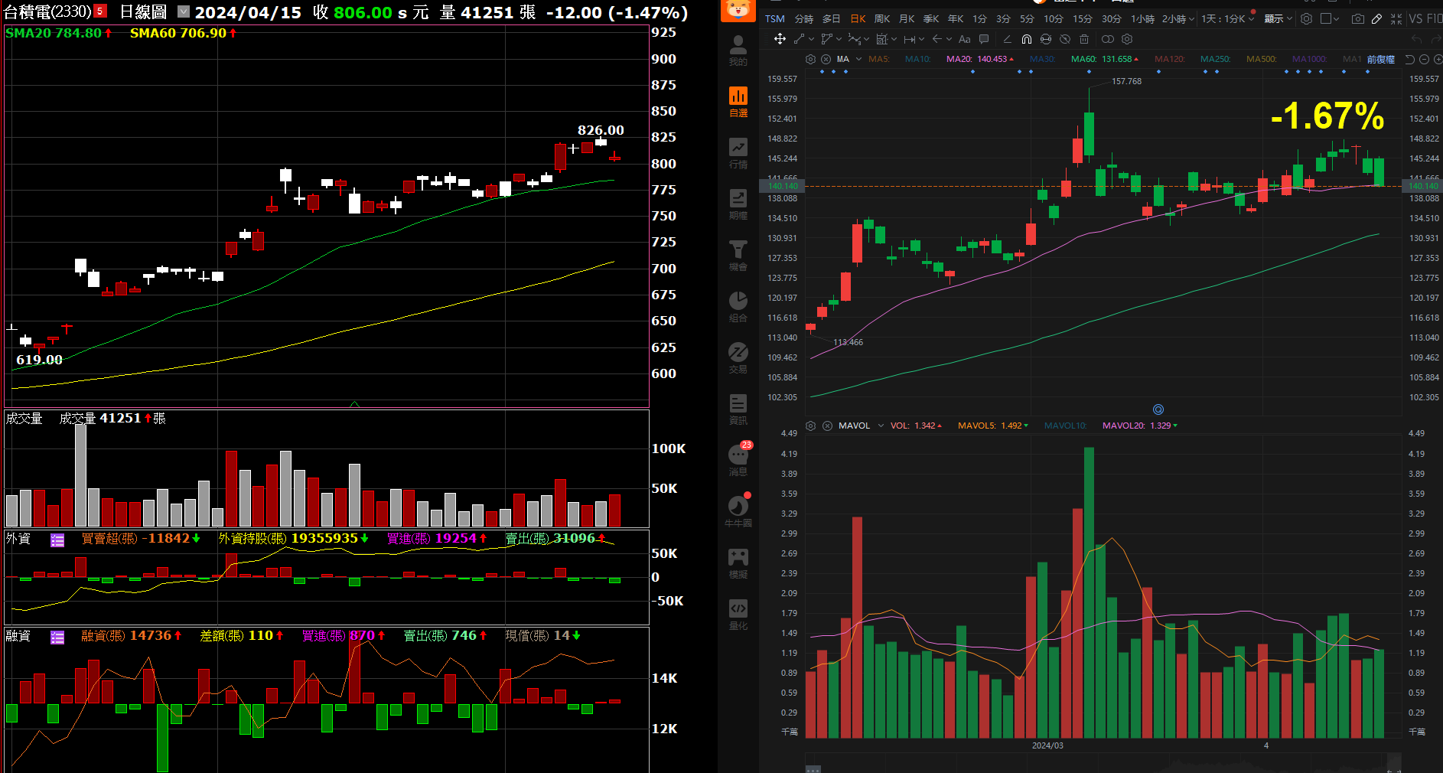
Task: Open the 行情 market sidebar icon
Action: [738, 153]
